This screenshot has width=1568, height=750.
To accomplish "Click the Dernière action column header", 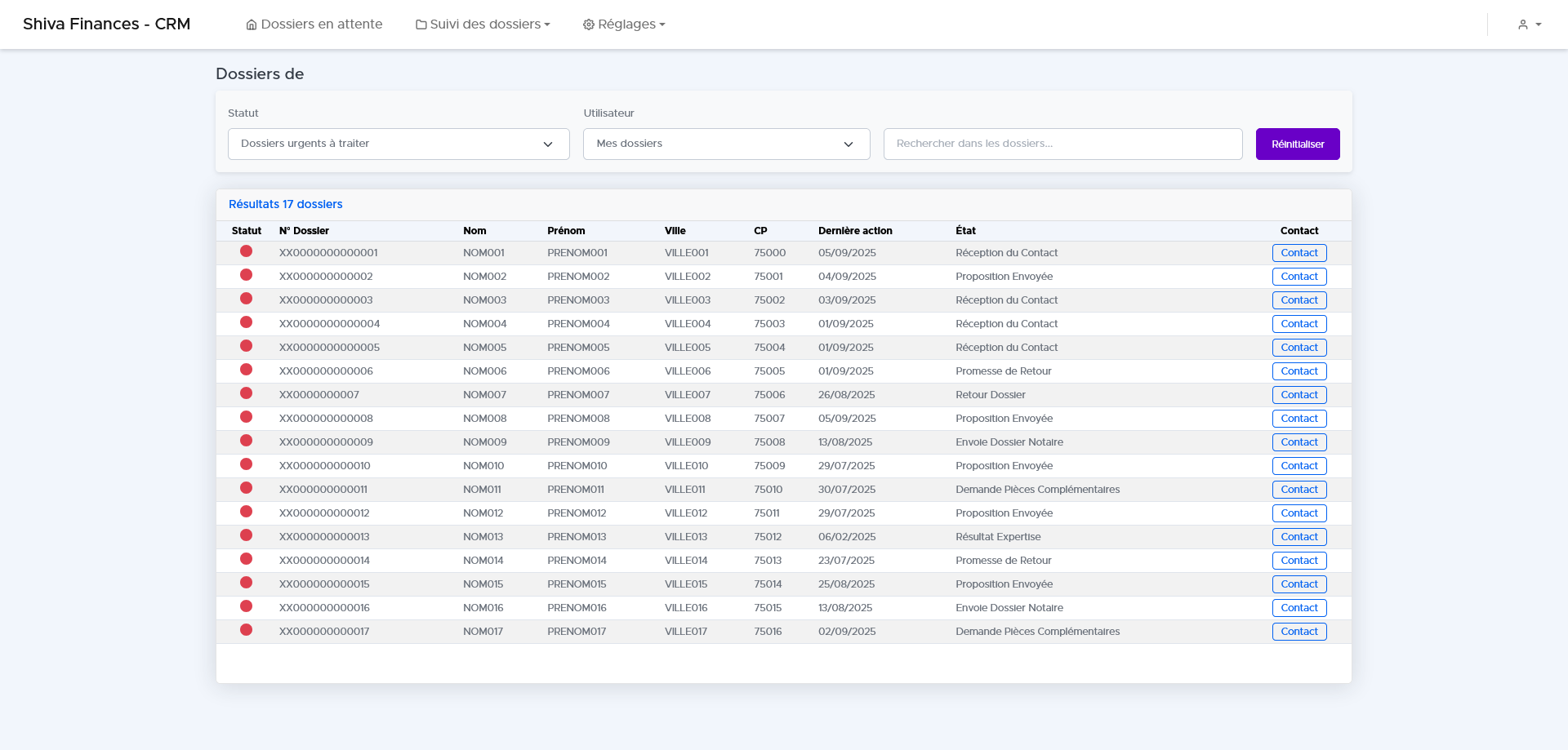I will (x=855, y=231).
